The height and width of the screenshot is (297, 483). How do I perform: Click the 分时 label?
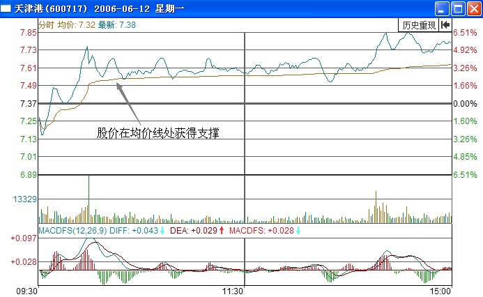tap(46, 24)
